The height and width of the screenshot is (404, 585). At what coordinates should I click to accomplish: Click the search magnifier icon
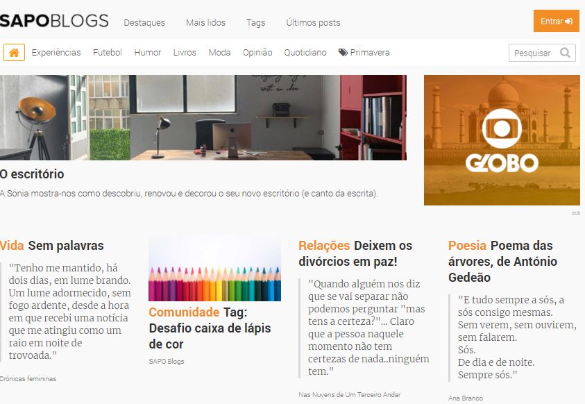(x=566, y=53)
